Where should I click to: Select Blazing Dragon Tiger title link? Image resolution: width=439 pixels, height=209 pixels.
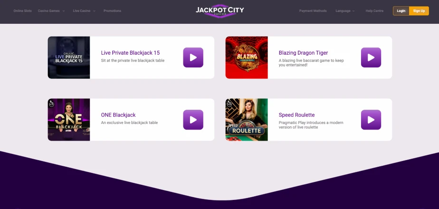tap(303, 53)
